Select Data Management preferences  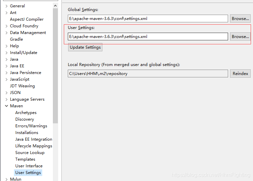28,33
